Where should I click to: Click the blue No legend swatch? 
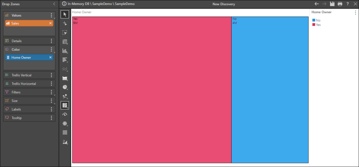click(314, 20)
